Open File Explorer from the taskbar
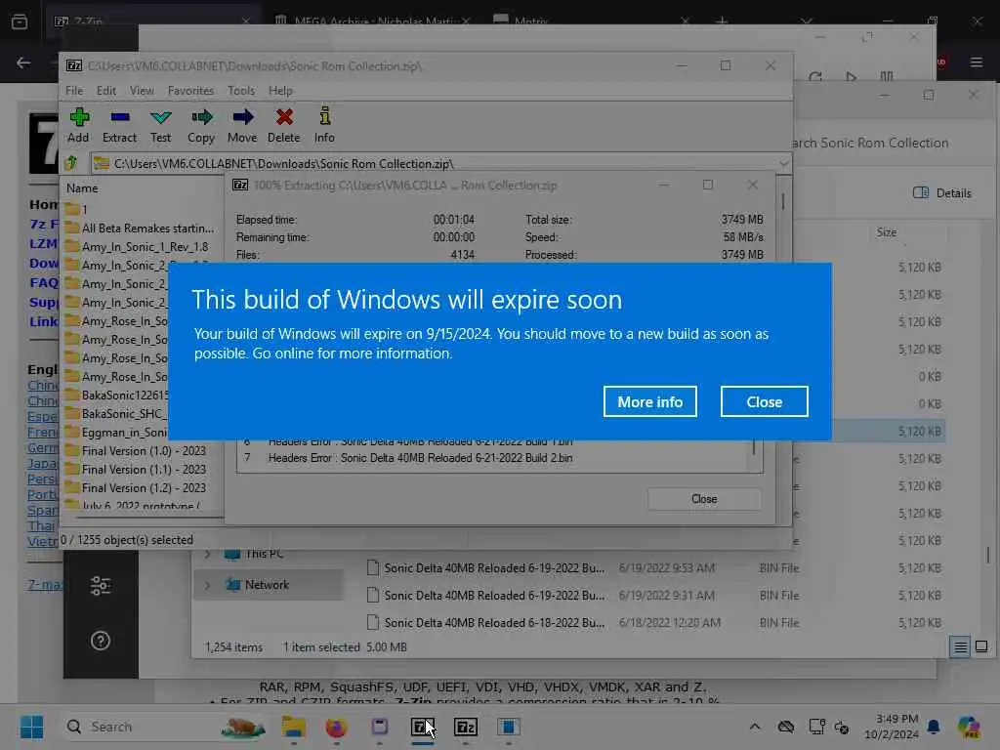The width and height of the screenshot is (1000, 750). (x=293, y=727)
